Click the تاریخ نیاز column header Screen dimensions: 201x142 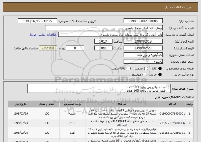(x=21, y=104)
